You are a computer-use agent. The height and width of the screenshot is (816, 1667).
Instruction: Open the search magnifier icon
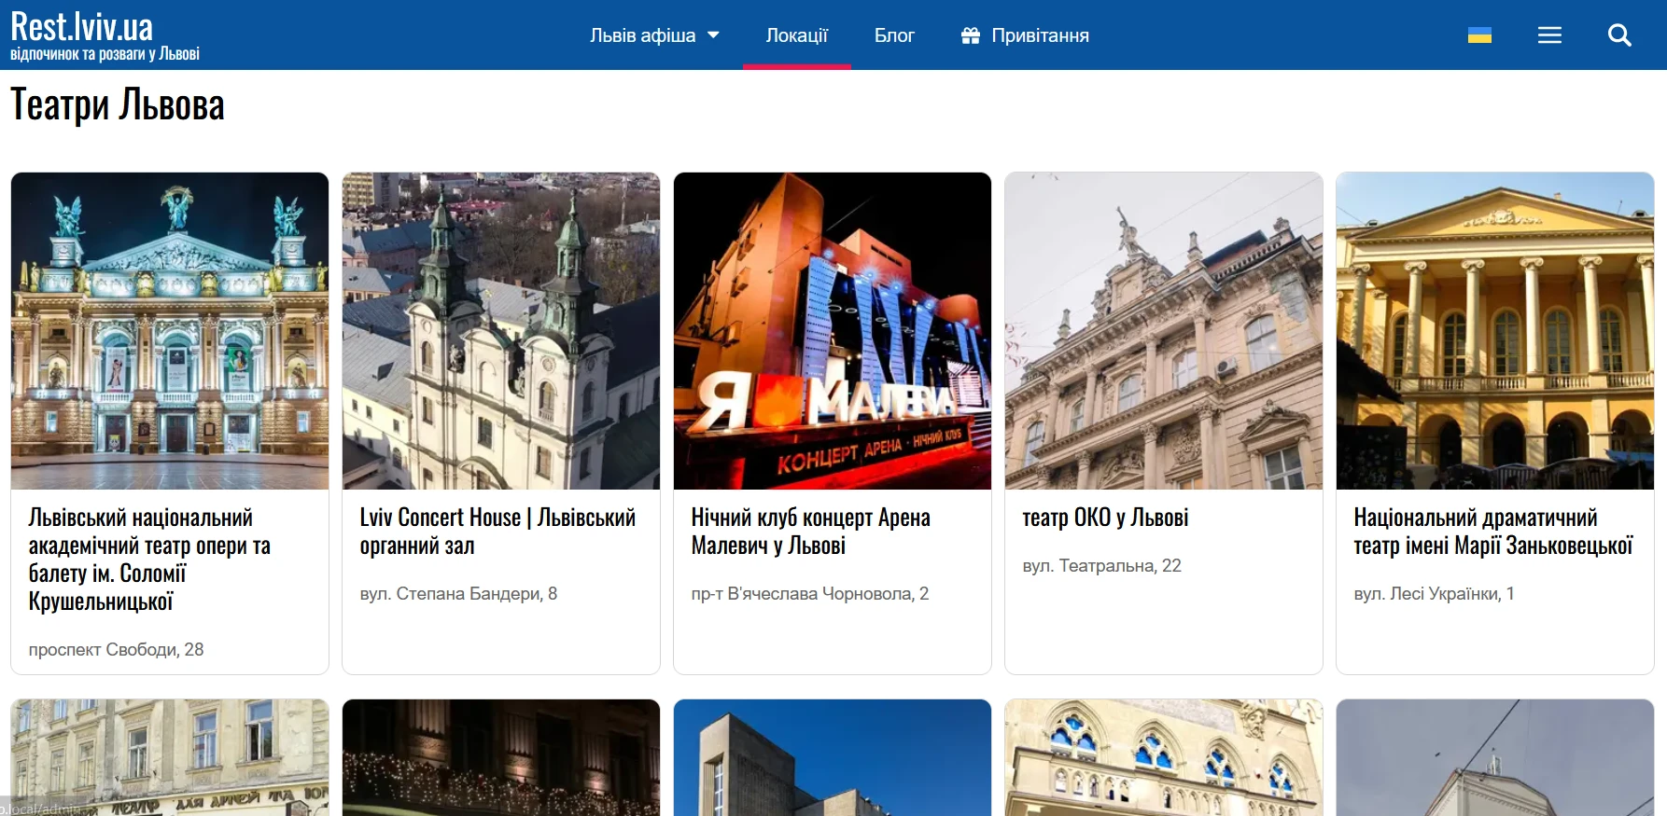click(1619, 35)
